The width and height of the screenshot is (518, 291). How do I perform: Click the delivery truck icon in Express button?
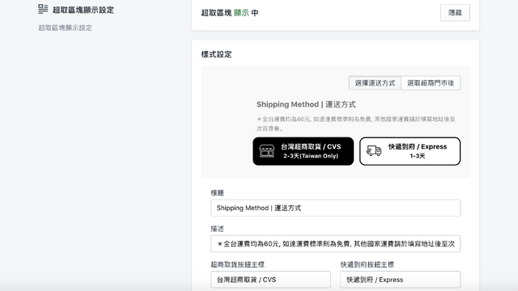(374, 151)
